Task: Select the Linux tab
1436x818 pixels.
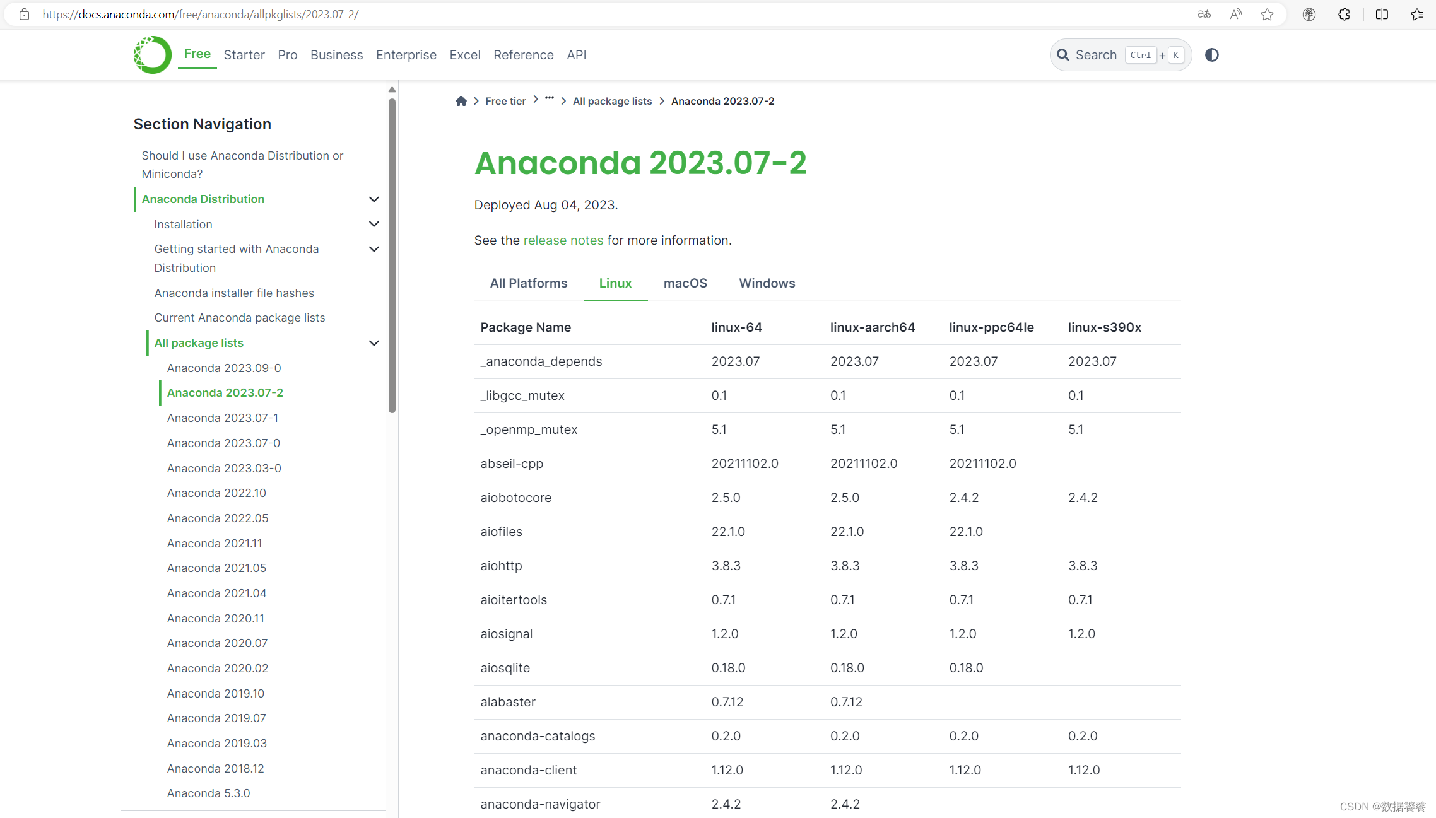Action: (x=615, y=283)
